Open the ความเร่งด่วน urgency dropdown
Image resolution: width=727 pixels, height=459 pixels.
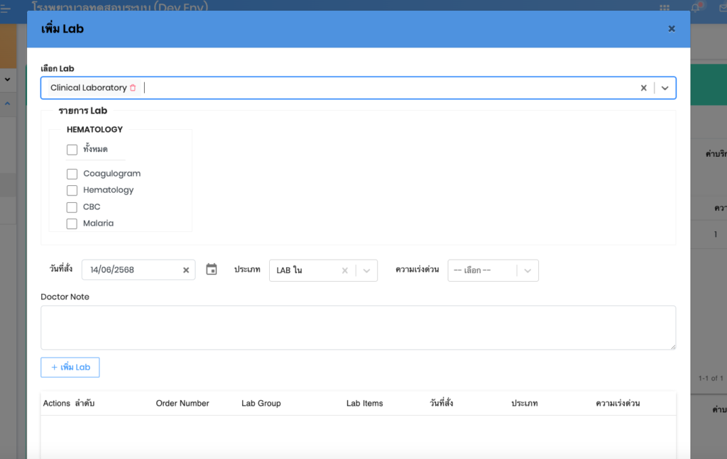click(x=528, y=270)
